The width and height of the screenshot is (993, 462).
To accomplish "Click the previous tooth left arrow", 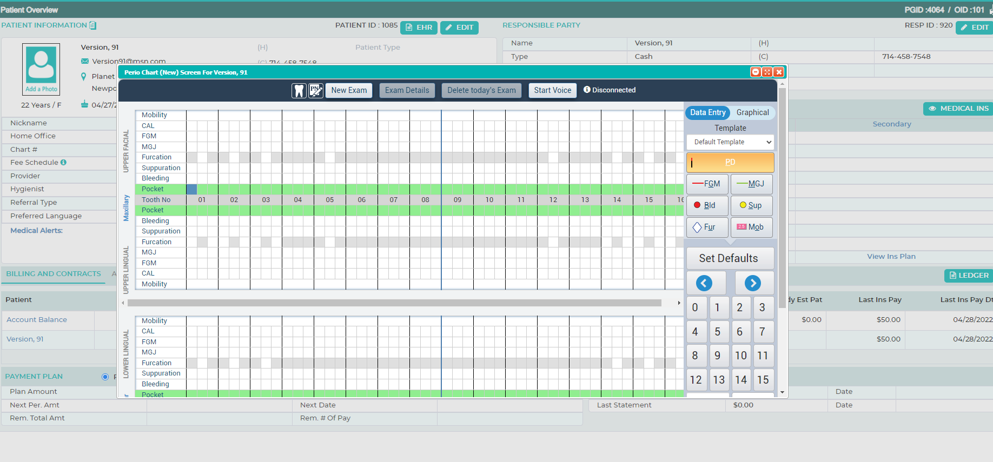I will 704,283.
